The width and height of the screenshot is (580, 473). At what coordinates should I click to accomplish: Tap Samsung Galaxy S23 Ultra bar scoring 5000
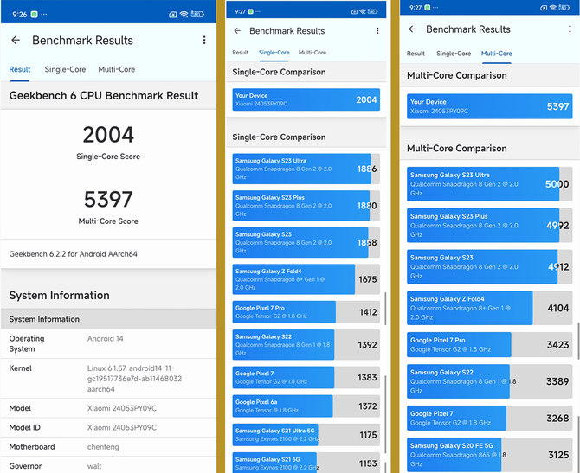pos(489,184)
